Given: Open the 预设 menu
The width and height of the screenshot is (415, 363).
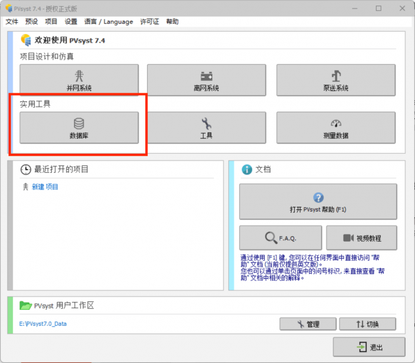Looking at the screenshot, I should click(32, 22).
